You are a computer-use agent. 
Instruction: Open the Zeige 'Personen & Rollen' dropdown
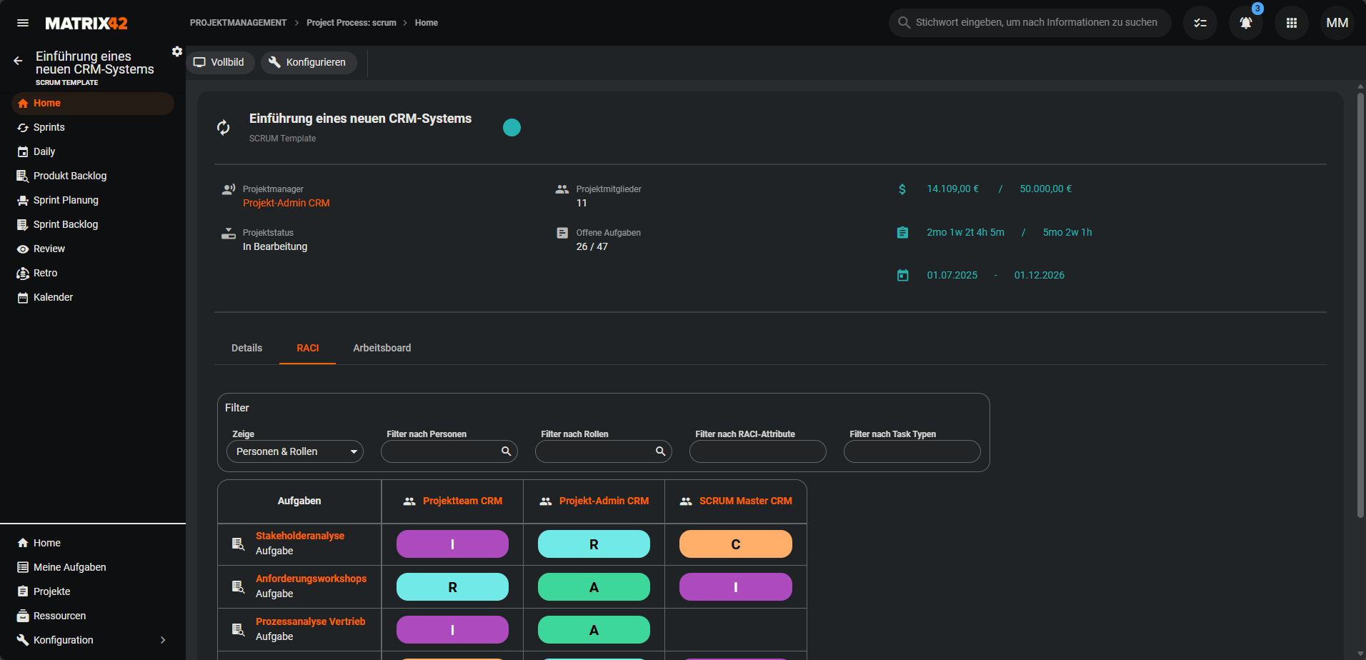pos(295,451)
